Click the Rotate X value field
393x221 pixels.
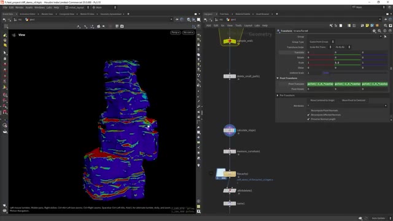click(x=321, y=58)
